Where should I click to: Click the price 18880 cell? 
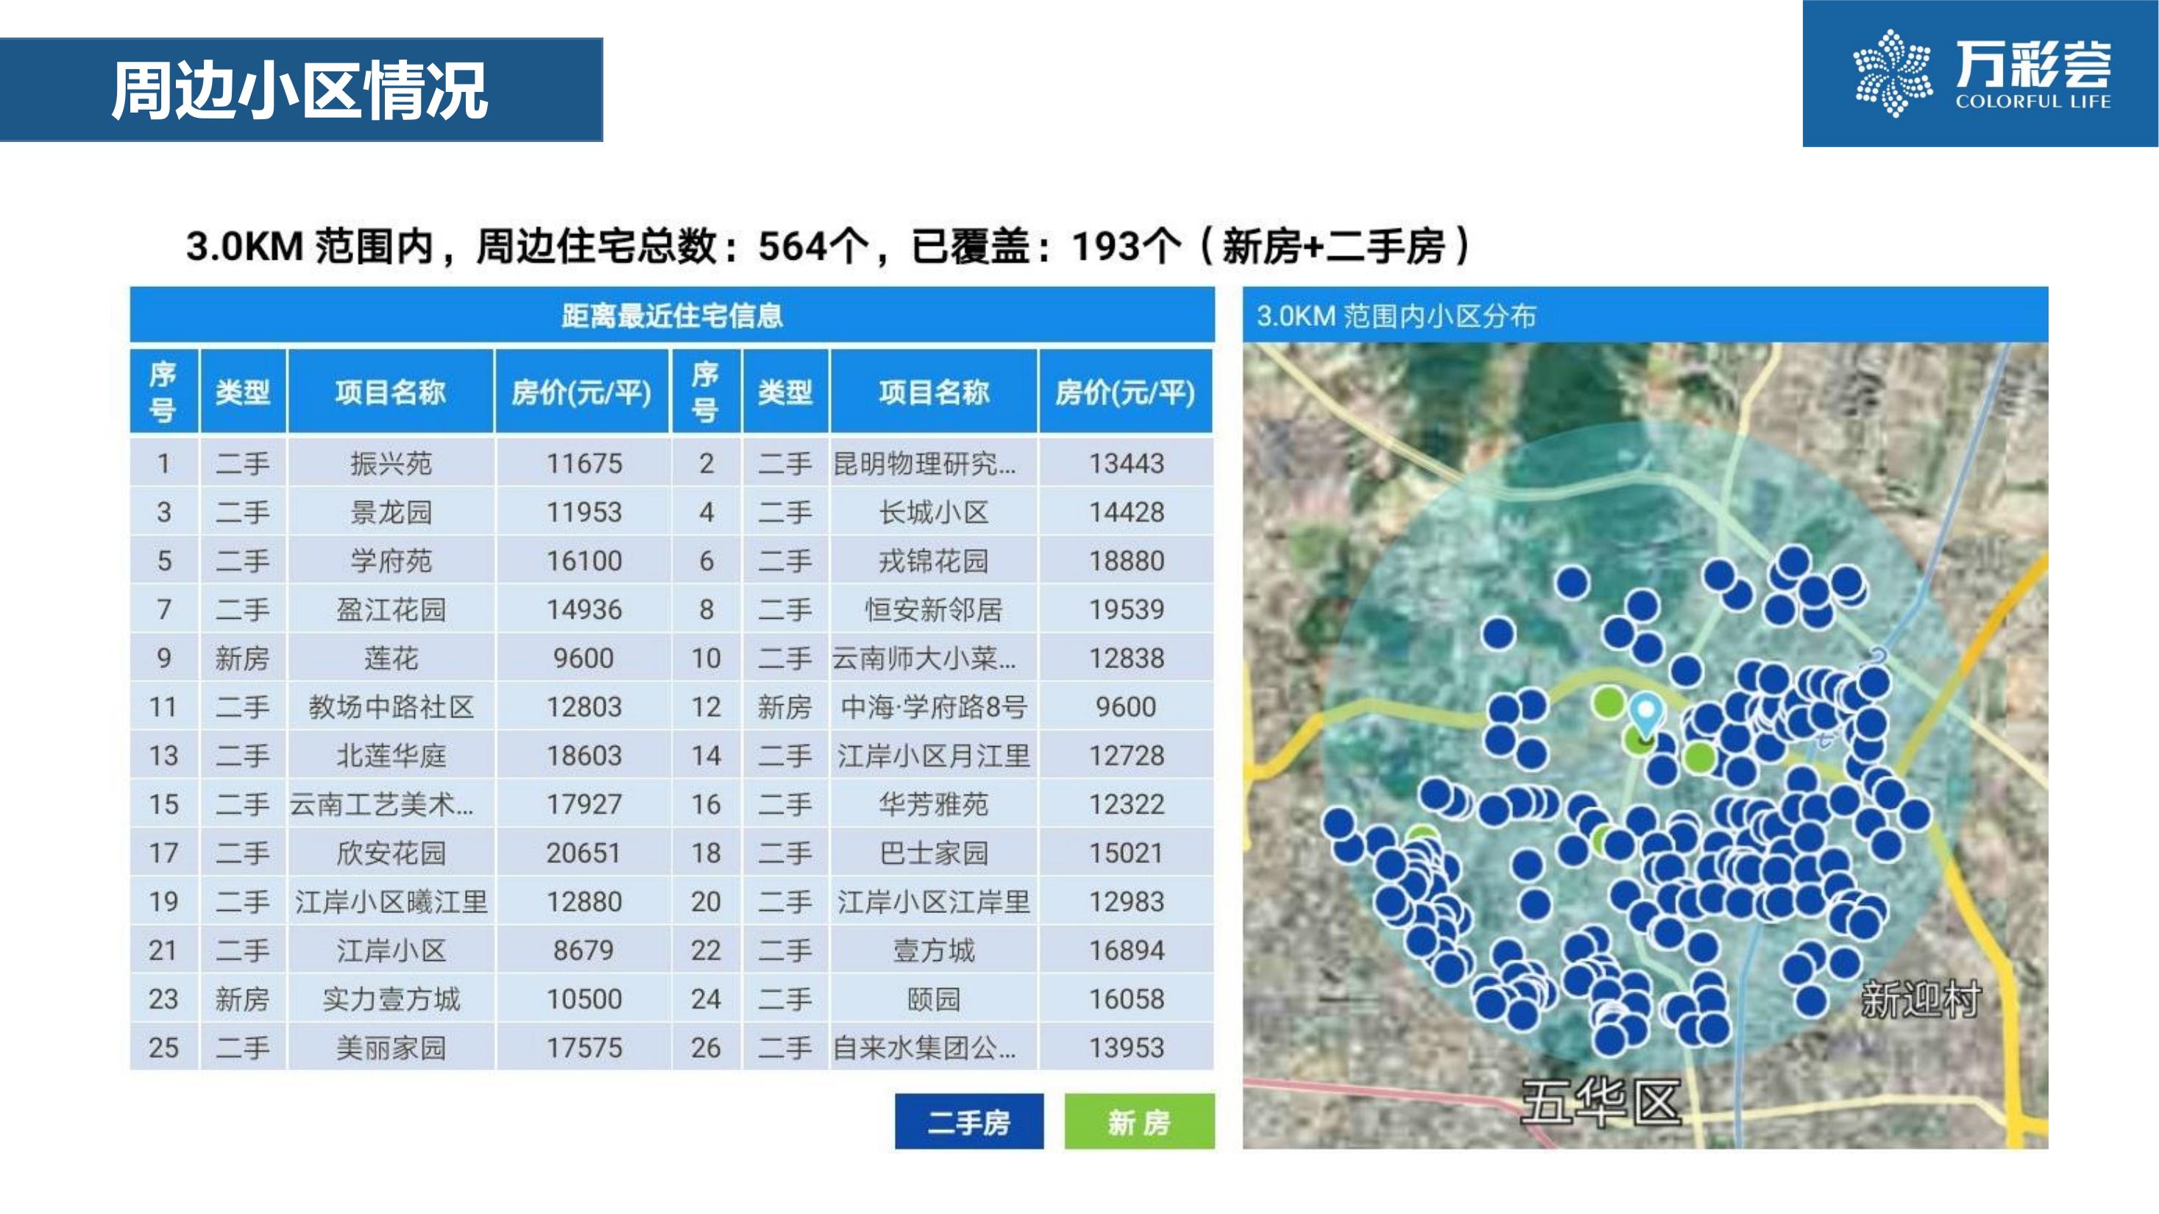pos(1126,561)
